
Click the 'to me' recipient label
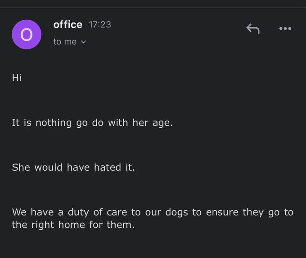65,42
